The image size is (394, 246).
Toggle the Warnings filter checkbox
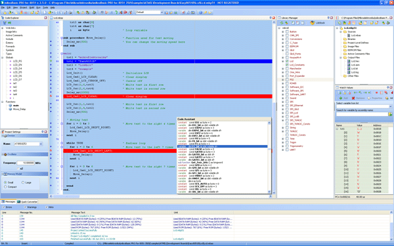(x=25, y=207)
